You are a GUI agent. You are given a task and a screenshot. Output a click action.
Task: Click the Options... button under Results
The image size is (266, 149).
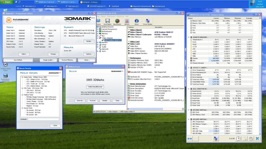tap(89, 54)
